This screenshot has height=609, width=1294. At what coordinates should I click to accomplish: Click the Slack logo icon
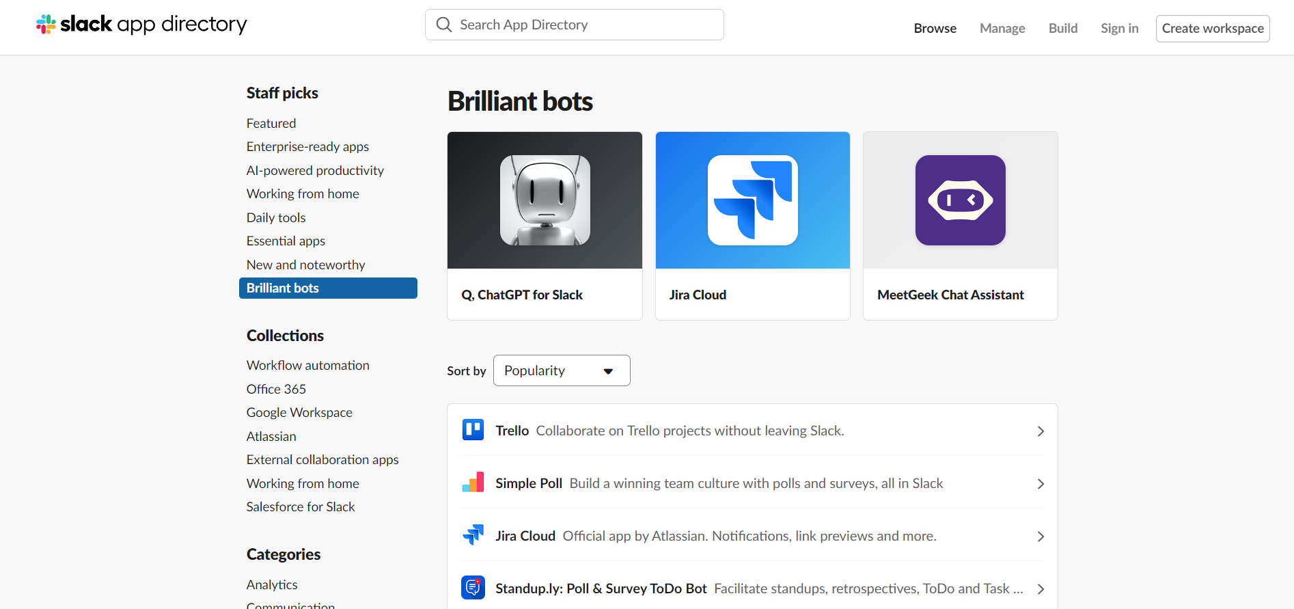coord(46,25)
